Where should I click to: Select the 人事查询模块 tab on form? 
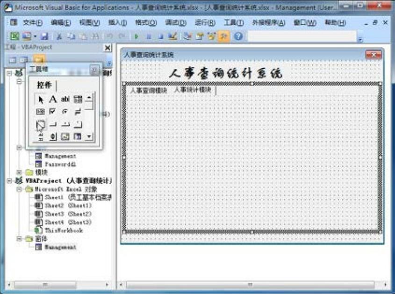coord(148,90)
